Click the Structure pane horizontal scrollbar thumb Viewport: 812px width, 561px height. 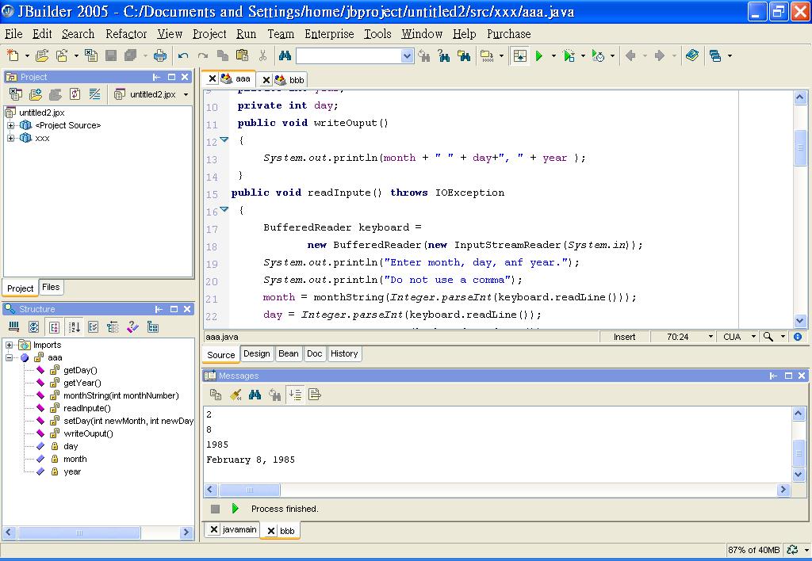pyautogui.click(x=79, y=532)
